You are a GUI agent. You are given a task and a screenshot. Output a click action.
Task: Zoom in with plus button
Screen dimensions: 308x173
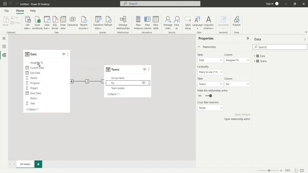click(281, 171)
